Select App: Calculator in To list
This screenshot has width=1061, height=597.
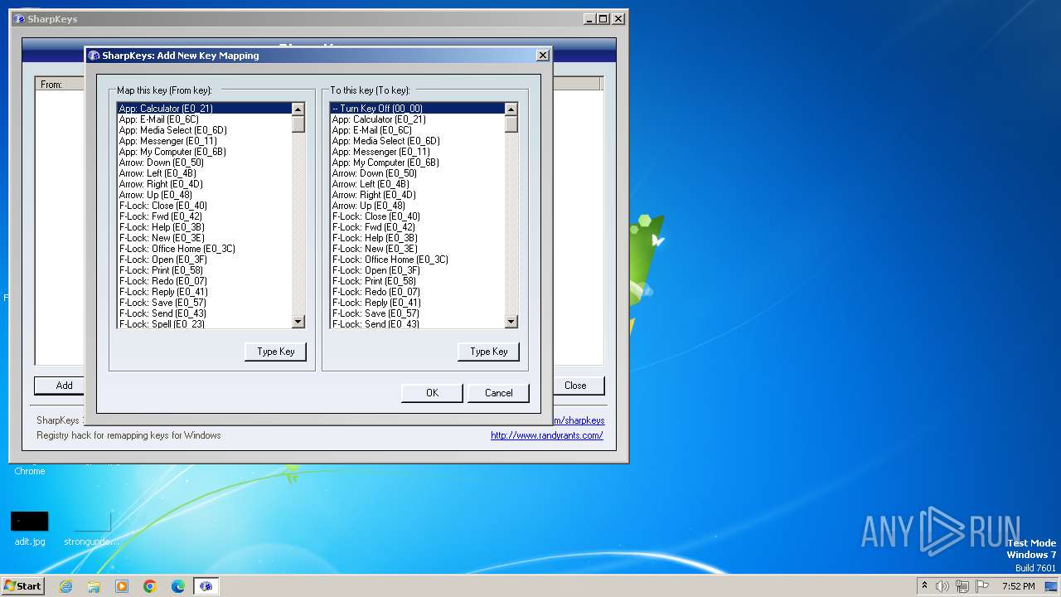[x=418, y=119]
